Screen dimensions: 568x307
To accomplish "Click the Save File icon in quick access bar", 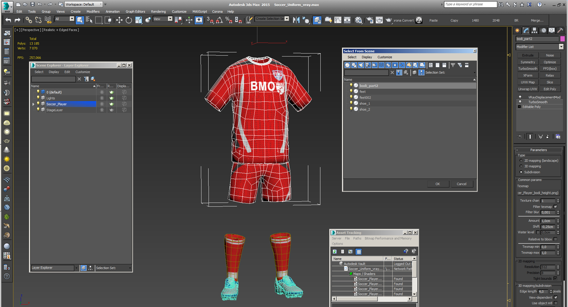I will 32,4.
